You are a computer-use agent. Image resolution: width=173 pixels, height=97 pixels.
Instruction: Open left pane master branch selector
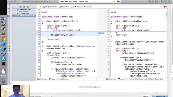tap(52, 79)
